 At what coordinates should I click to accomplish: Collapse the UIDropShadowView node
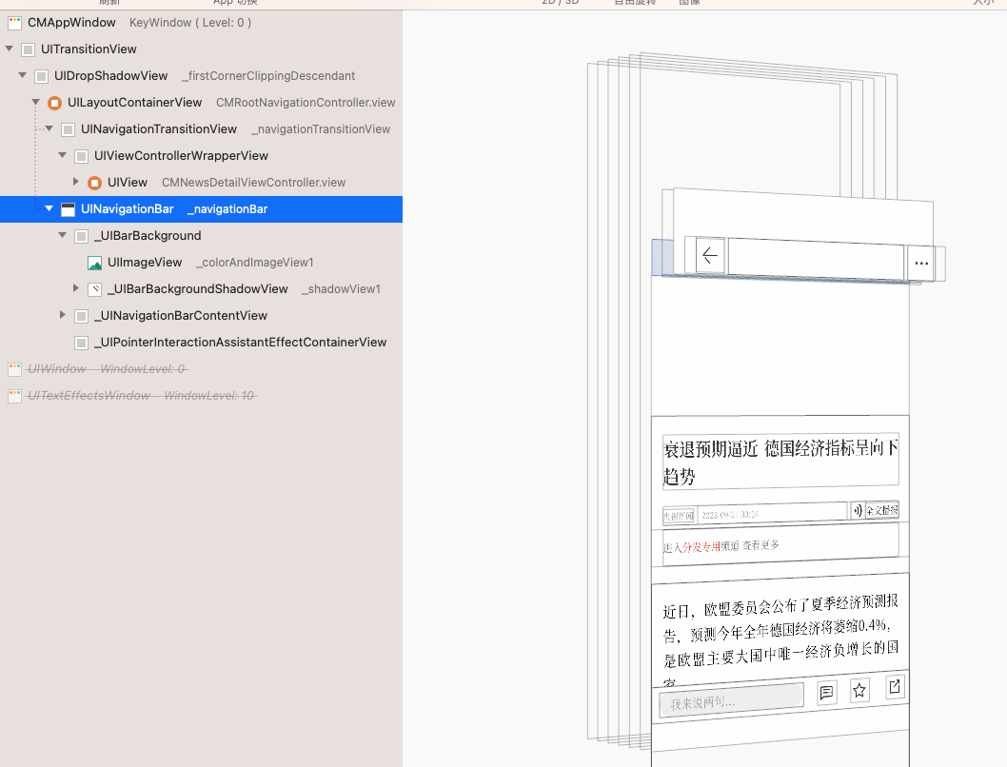(x=23, y=75)
